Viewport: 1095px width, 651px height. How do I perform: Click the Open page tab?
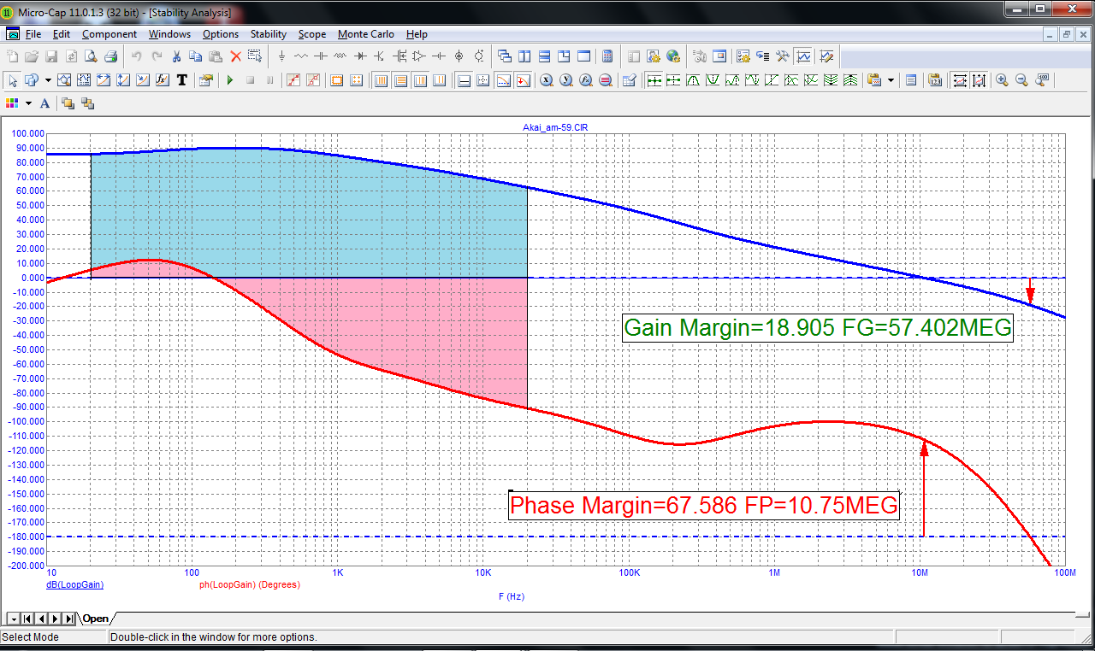tap(96, 619)
